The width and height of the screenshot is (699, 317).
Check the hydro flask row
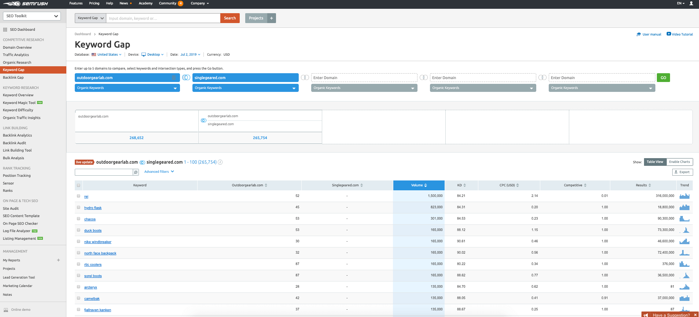point(78,207)
